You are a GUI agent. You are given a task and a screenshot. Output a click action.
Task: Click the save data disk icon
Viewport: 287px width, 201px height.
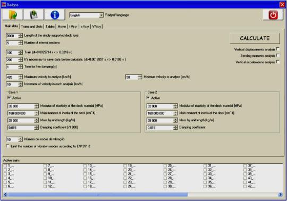pos(33,15)
